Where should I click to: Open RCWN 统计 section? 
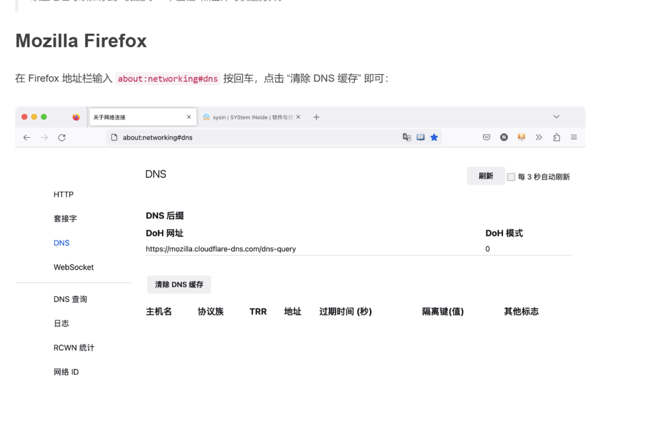(x=74, y=348)
